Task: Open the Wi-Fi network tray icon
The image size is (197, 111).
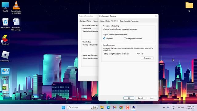Action: (x=179, y=108)
